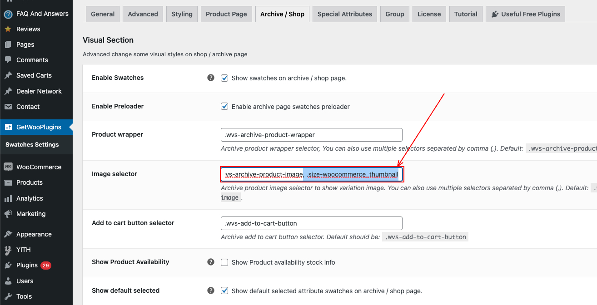Go to the Reviews menu
This screenshot has height=305, width=597.
[x=28, y=29]
